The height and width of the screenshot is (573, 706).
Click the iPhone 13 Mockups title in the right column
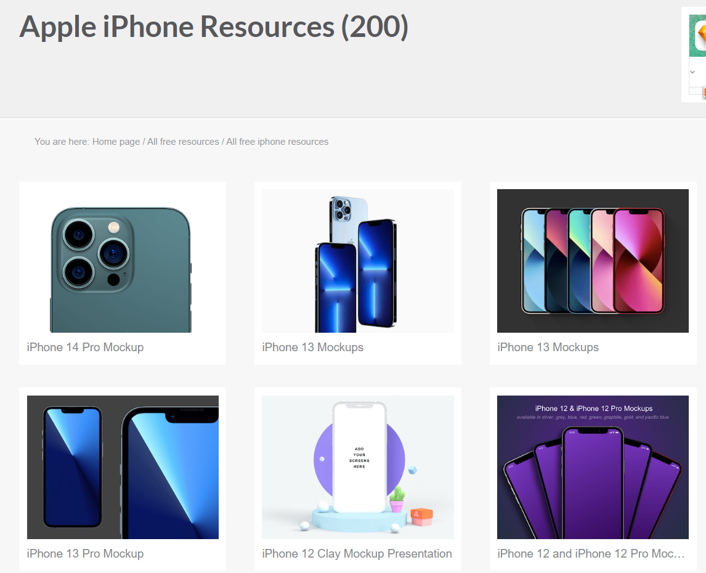tap(548, 347)
